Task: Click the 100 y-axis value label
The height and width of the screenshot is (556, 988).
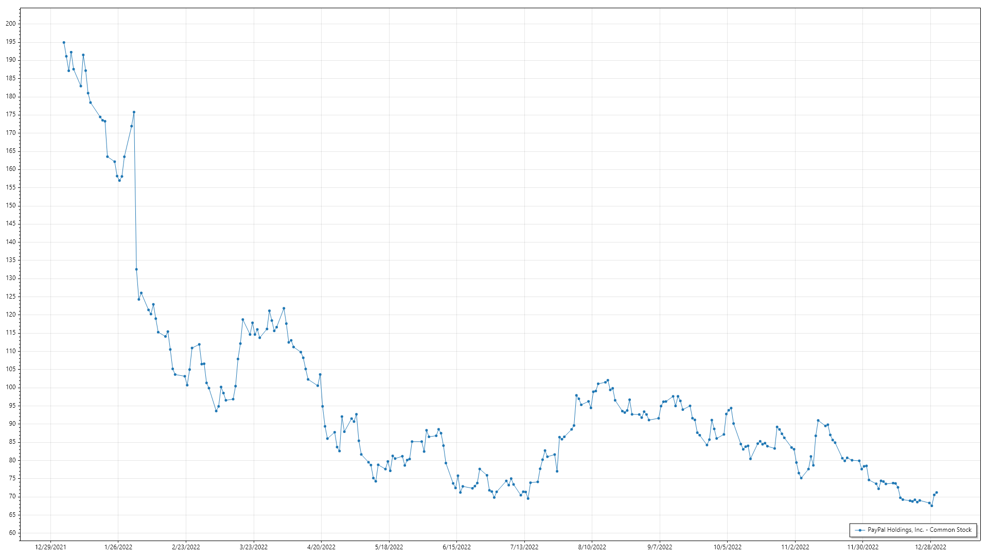Action: (x=11, y=388)
